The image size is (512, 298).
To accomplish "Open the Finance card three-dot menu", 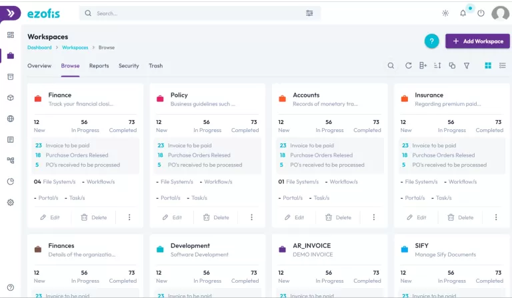I will [129, 217].
